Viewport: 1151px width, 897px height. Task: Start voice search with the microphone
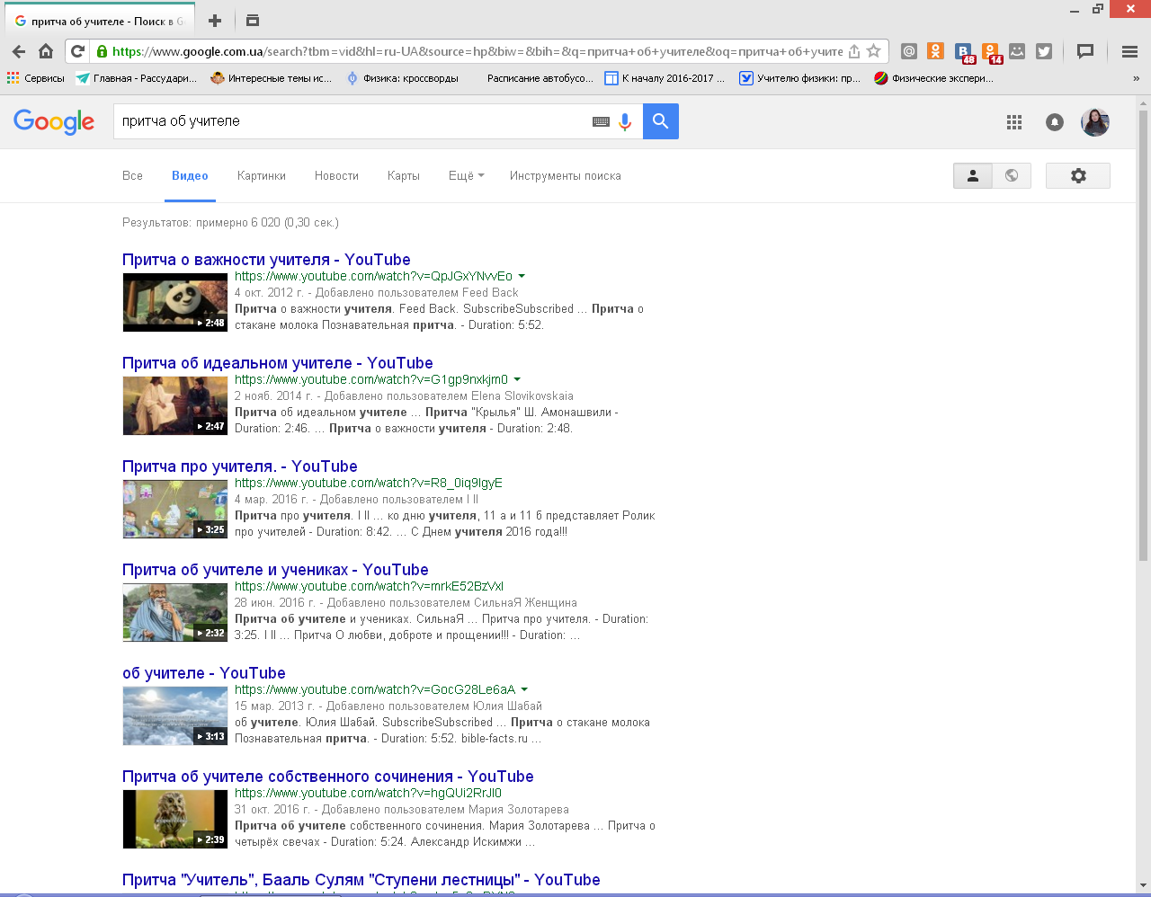point(625,121)
